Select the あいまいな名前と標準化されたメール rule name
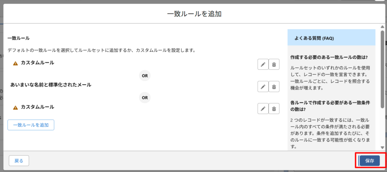 pyautogui.click(x=51, y=85)
